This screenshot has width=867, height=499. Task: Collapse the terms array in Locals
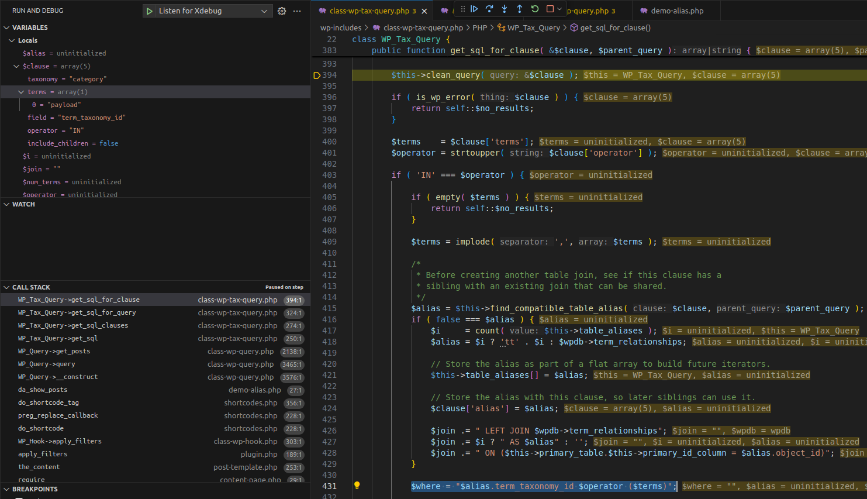[x=21, y=92]
